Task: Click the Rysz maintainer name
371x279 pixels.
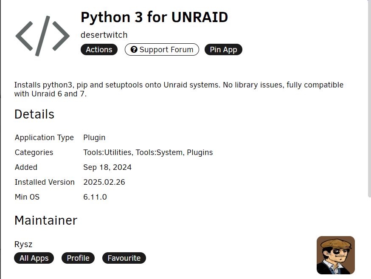Action: click(x=23, y=244)
